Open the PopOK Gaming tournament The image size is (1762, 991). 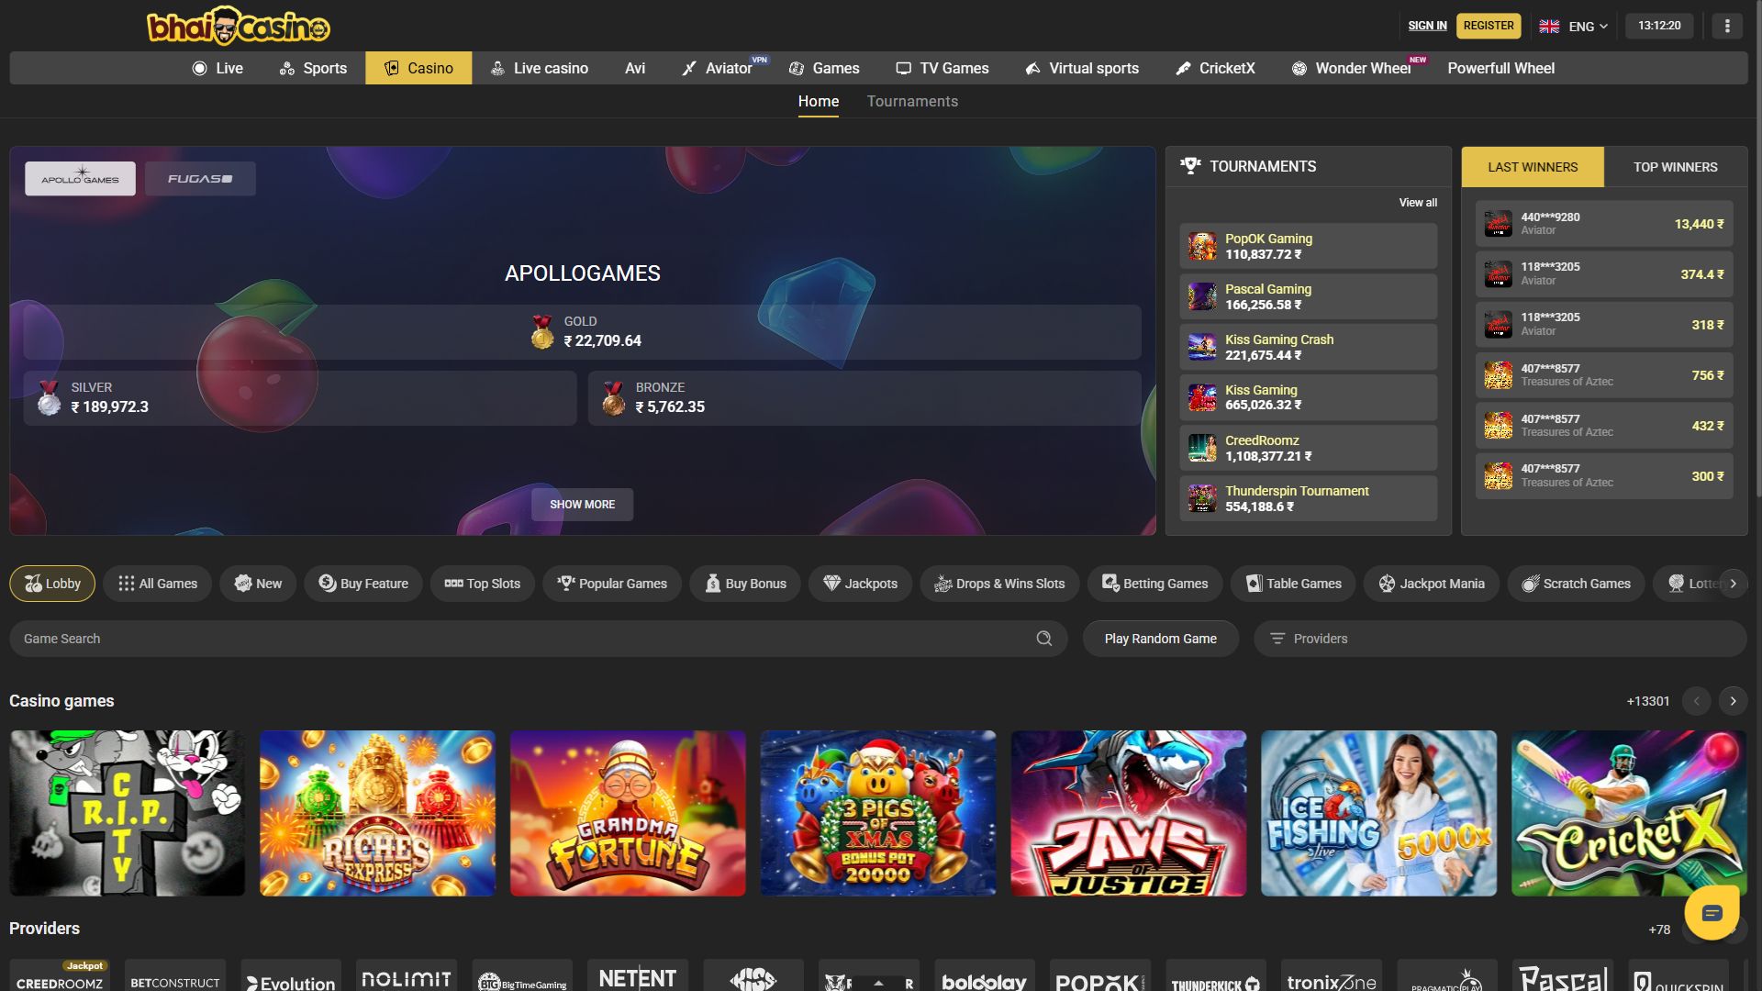1308,246
